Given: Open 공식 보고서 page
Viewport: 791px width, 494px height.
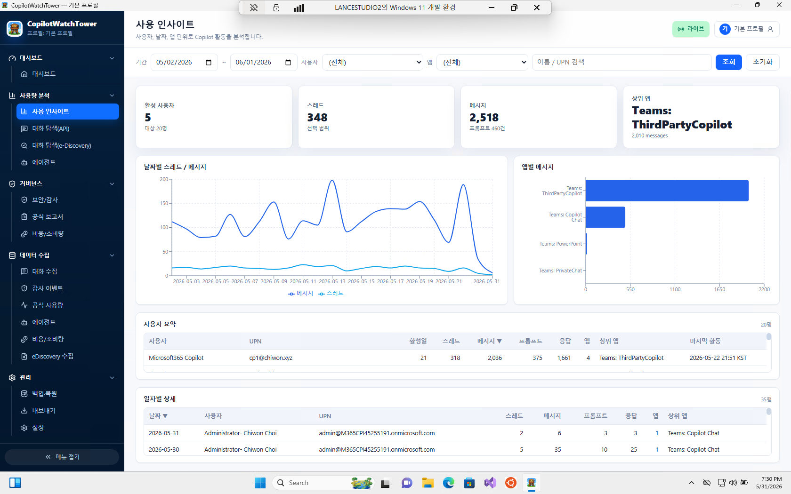Looking at the screenshot, I should pyautogui.click(x=67, y=217).
